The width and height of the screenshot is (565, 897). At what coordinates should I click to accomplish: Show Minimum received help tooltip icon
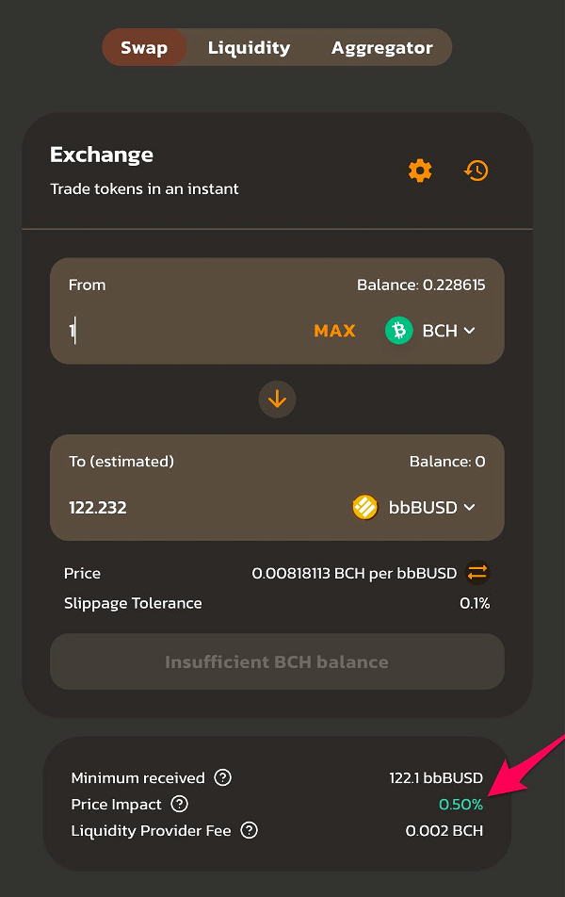222,777
